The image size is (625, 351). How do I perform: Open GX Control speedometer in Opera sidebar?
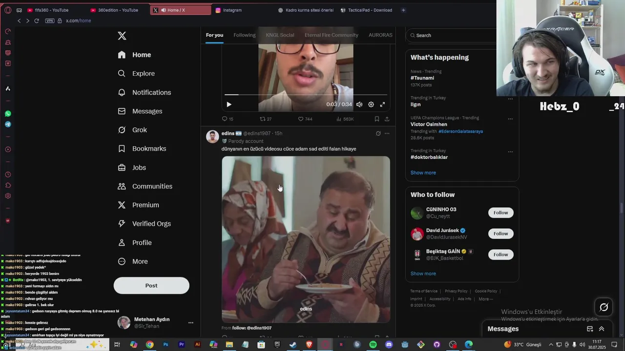8,31
